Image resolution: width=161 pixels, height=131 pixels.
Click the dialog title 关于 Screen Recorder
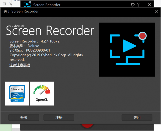[21, 11]
